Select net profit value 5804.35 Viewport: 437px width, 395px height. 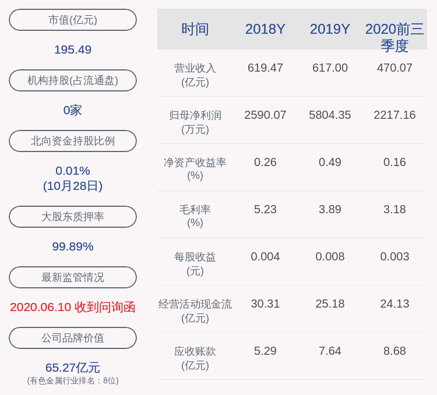(x=330, y=115)
